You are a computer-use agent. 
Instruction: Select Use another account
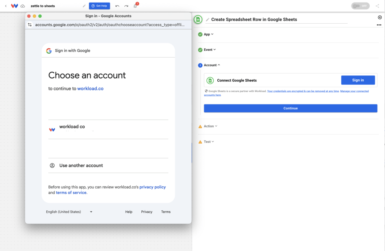[108, 165]
